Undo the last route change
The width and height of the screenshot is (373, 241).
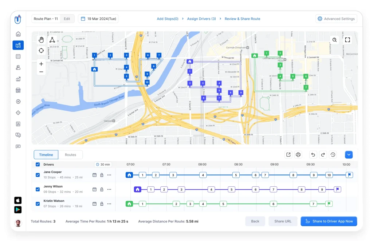pos(313,155)
